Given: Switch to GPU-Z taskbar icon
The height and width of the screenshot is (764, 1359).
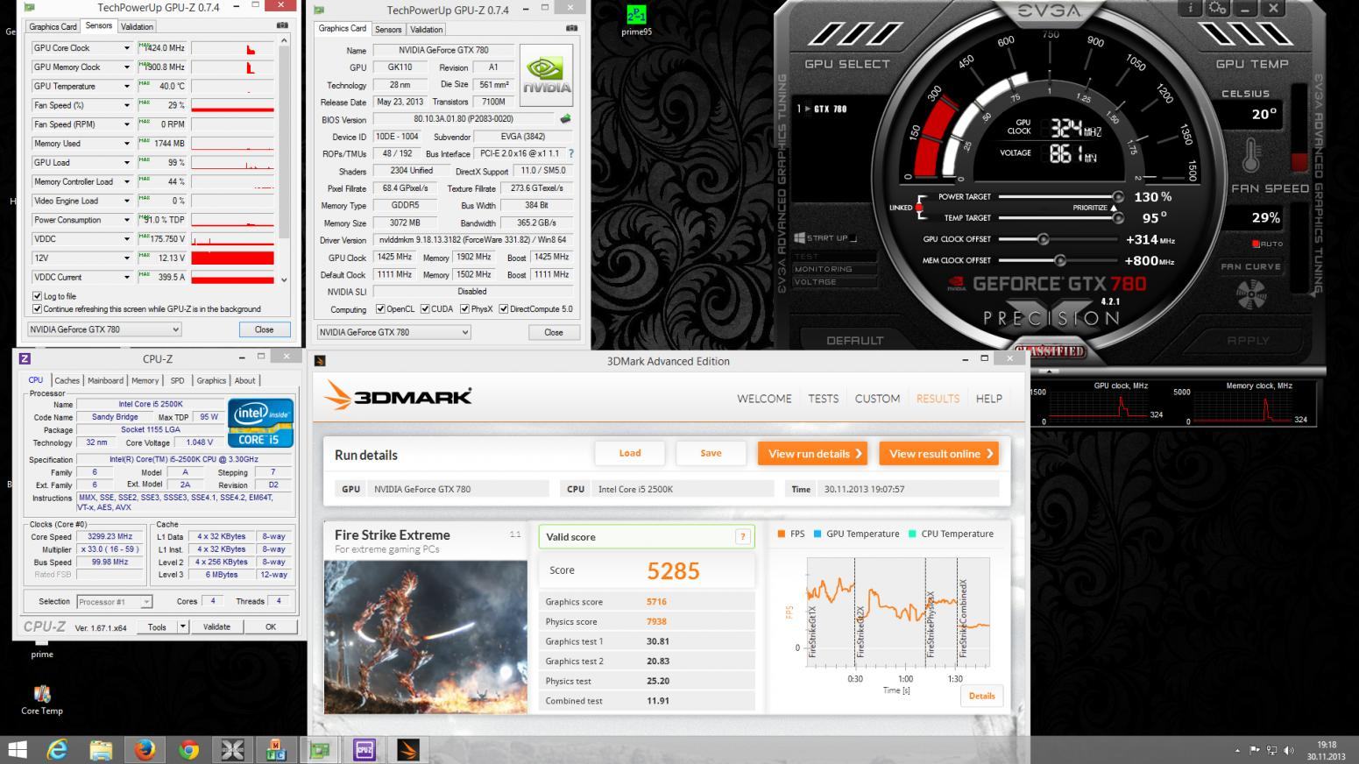Looking at the screenshot, I should (320, 750).
